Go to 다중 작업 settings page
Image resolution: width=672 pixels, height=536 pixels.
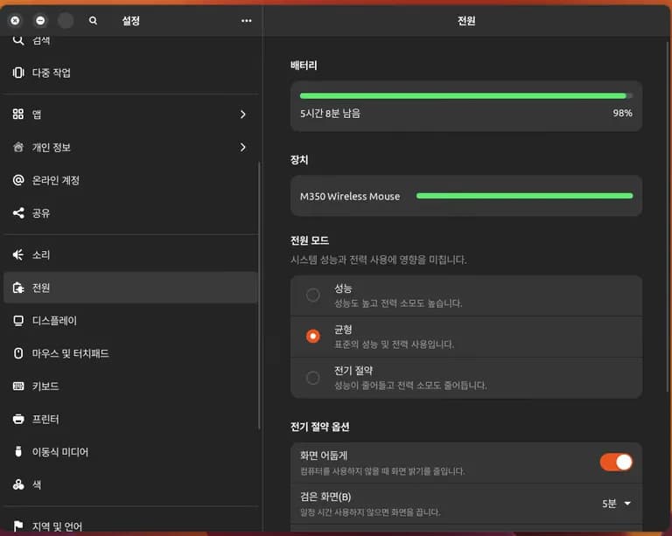click(x=52, y=73)
